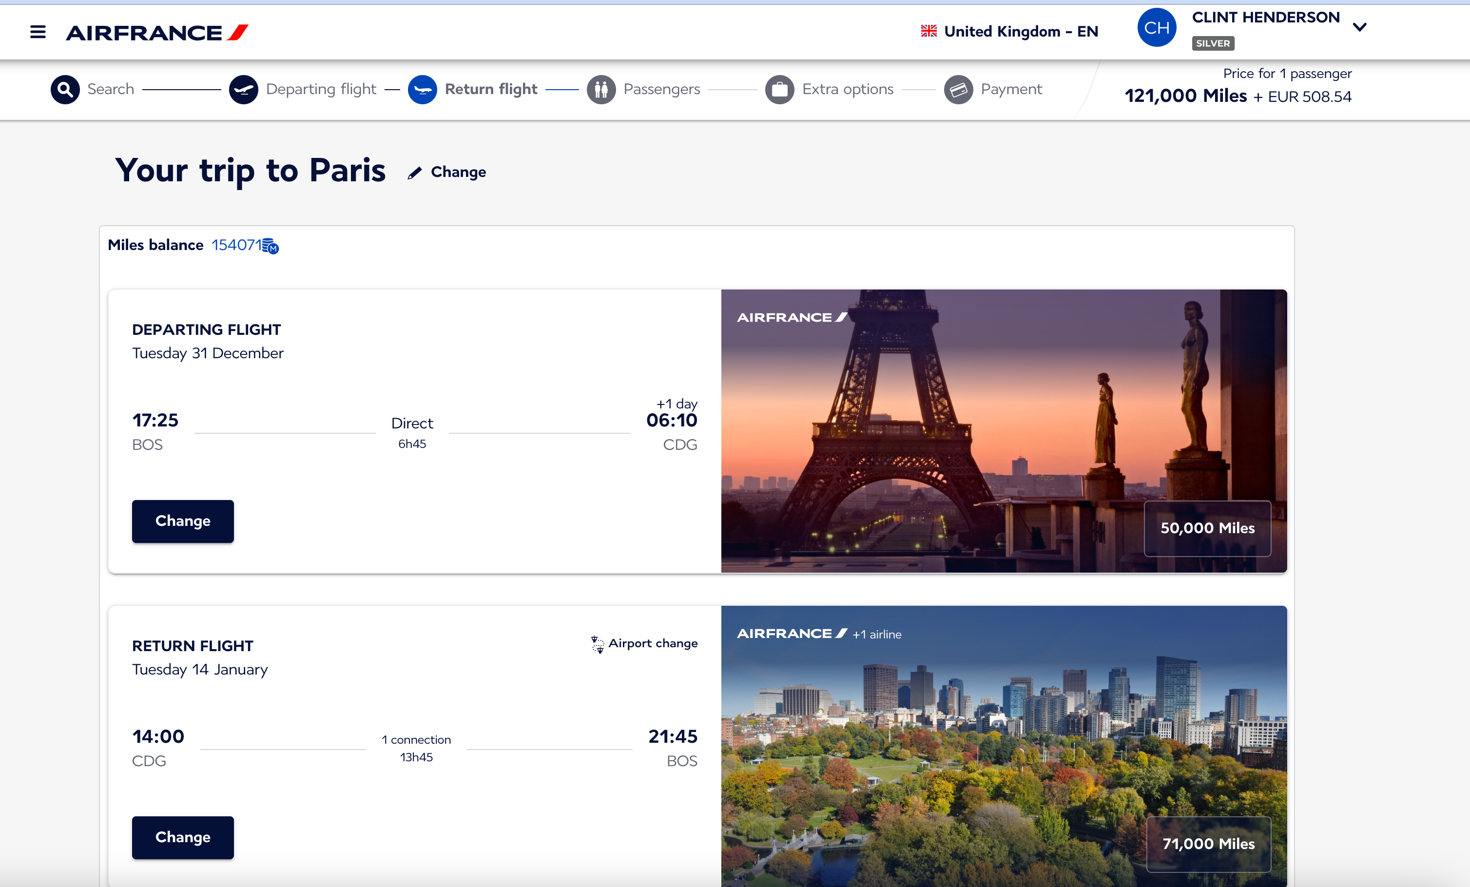Click the Return flight plane icon
The image size is (1470, 887).
(423, 90)
